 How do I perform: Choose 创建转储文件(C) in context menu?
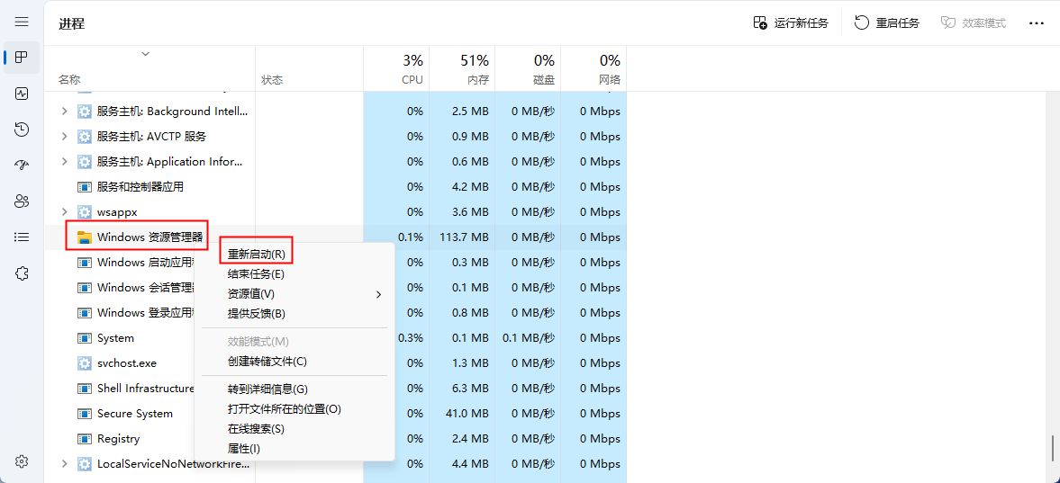267,362
